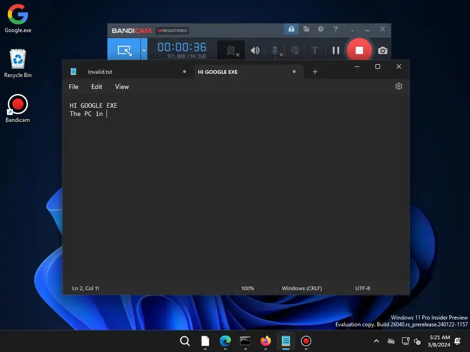Open Bandicam scheduled recording clock icon
The height and width of the screenshot is (352, 470).
point(321,29)
